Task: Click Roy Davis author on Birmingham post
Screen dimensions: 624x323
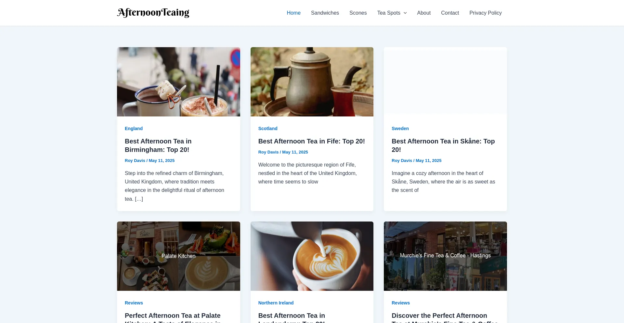Action: point(135,160)
